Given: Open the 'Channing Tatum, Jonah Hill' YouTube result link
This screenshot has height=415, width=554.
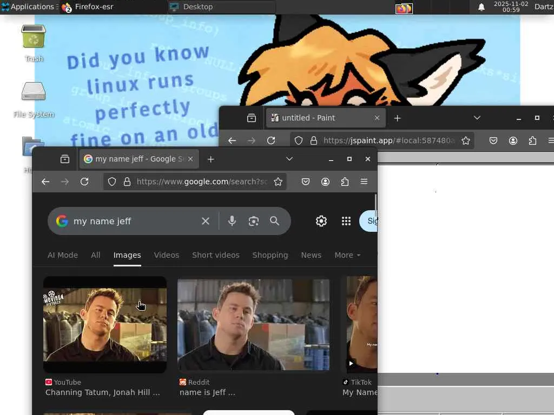Looking at the screenshot, I should [102, 392].
